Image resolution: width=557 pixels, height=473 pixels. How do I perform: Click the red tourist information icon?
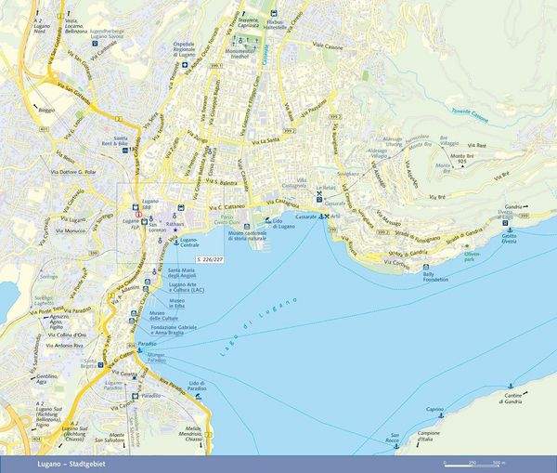(139, 215)
